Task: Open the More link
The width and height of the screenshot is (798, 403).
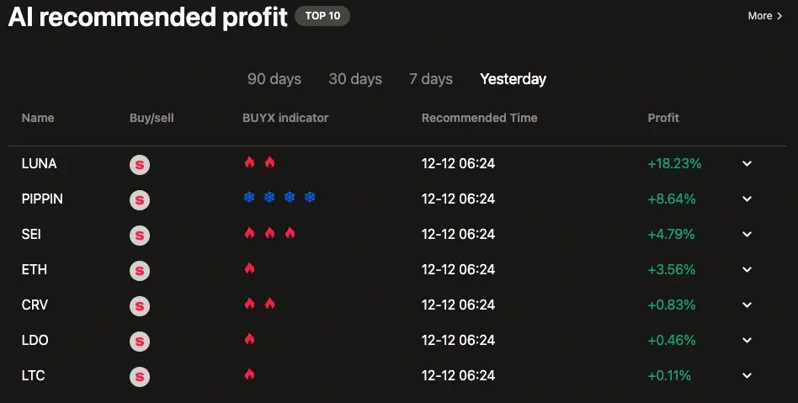Action: (765, 16)
